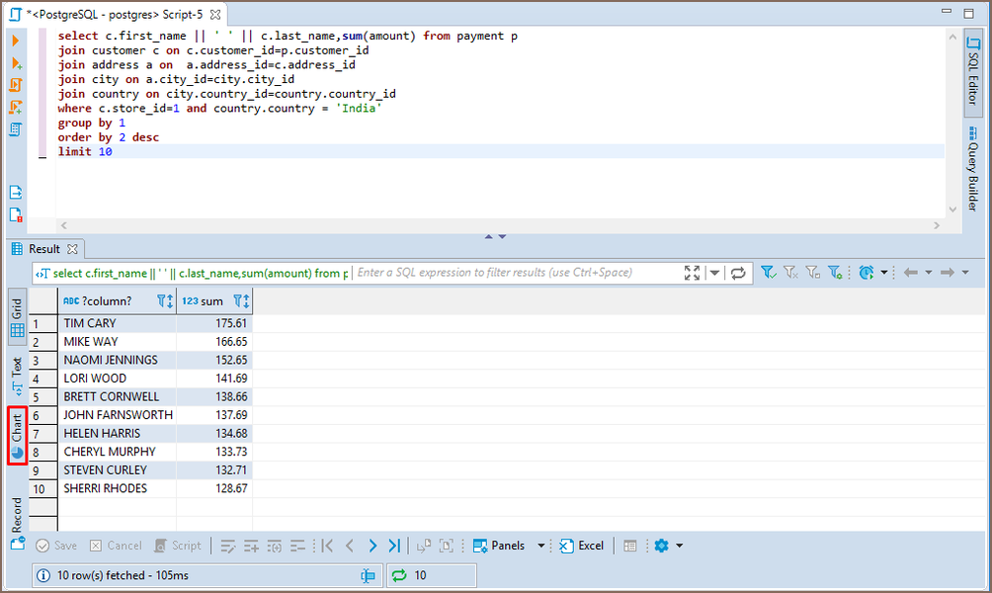Open the Query Builder side tab
This screenshot has height=593, width=992.
972,170
